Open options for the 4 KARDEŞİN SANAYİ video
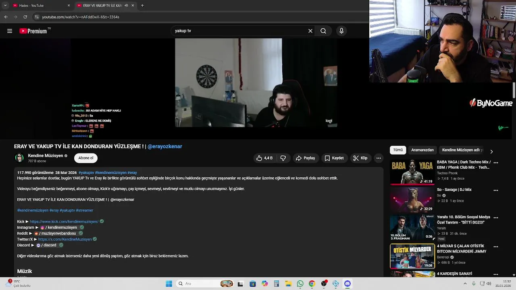 pyautogui.click(x=496, y=274)
